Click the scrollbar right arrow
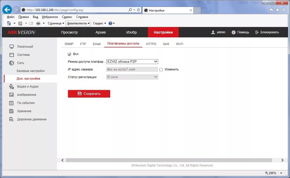Image resolution: width=290 pixels, height=178 pixels. click(x=282, y=160)
